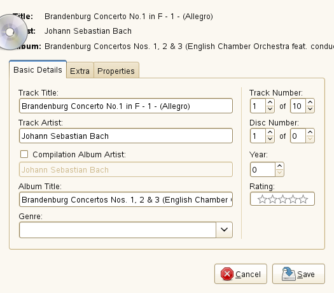Click the Save button
The width and height of the screenshot is (334, 293).
coord(298,274)
